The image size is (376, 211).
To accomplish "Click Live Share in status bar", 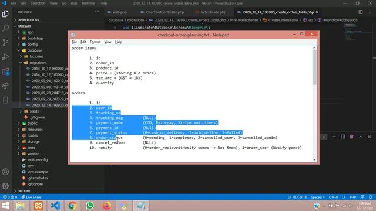I will pyautogui.click(x=31, y=197).
